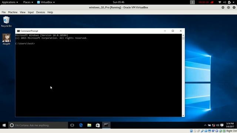The width and height of the screenshot is (237, 133).
Task: Open the VirtualBox Devices menu
Action: 40,12
